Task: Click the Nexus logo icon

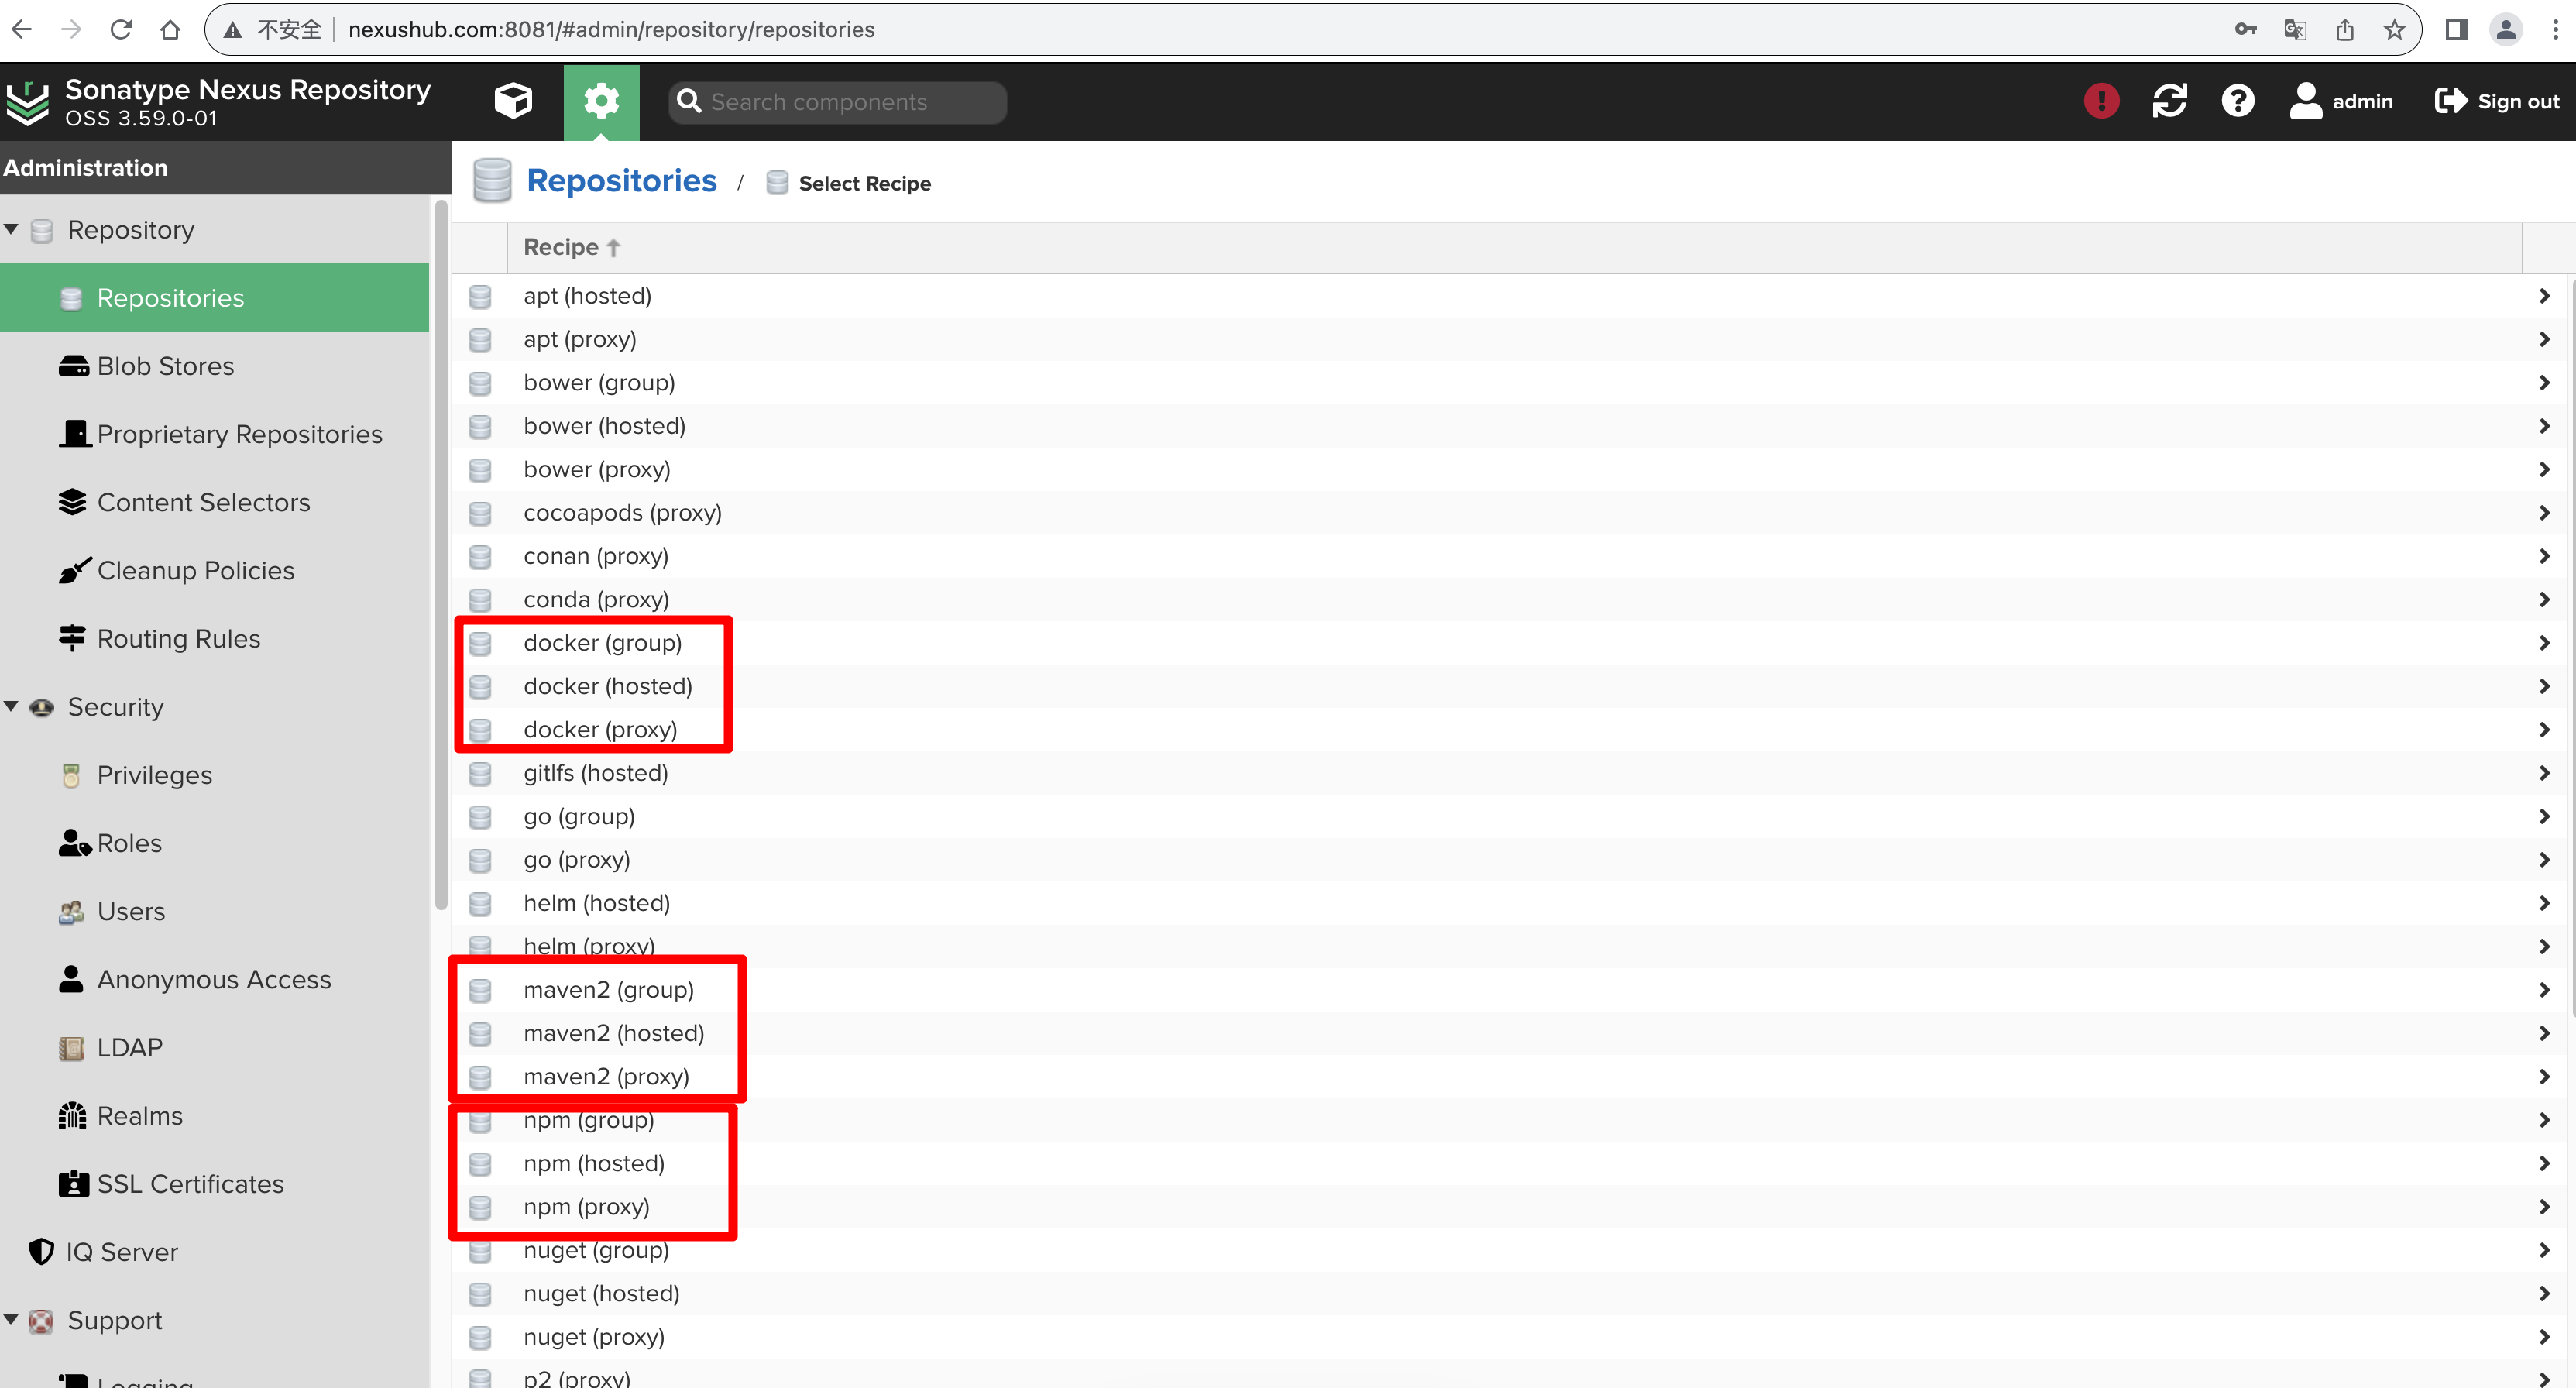Action: pos(27,102)
